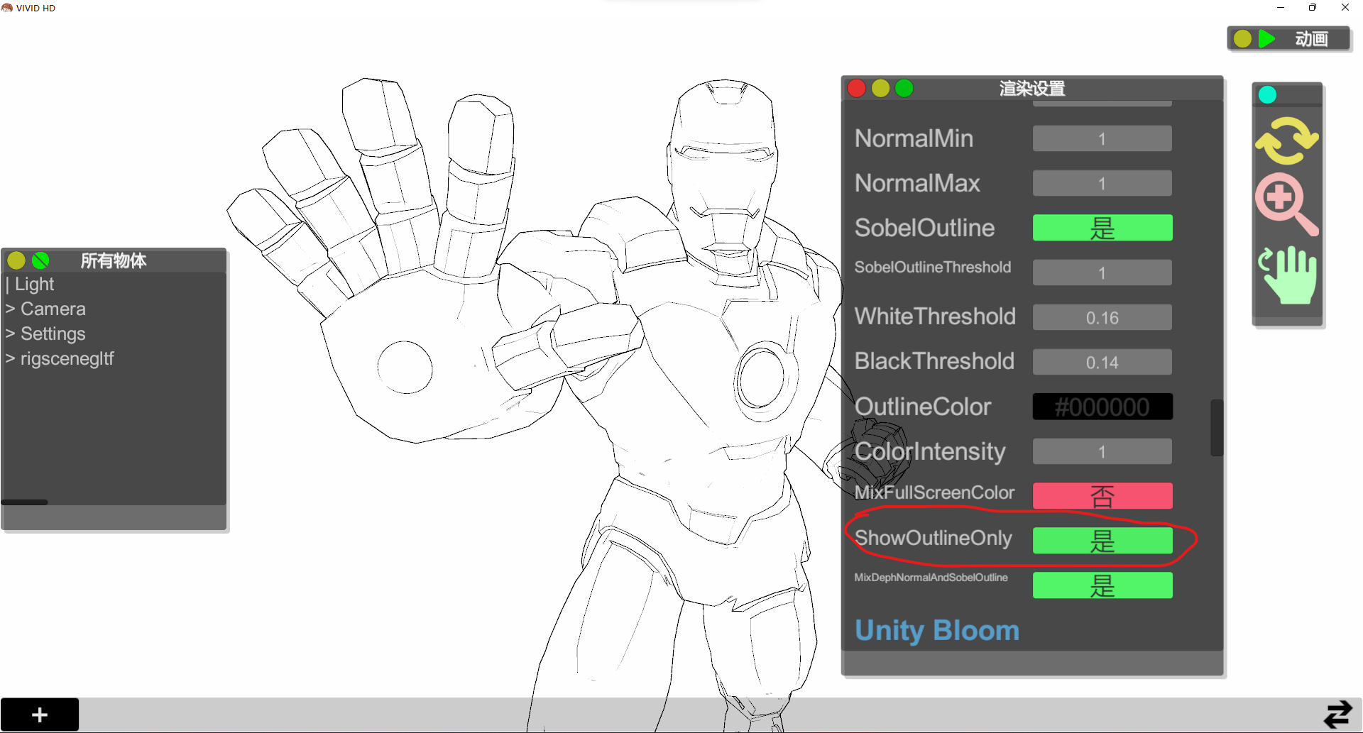Click the 所有物体 panel horizontal scrollbar
The height and width of the screenshot is (733, 1363).
click(x=25, y=502)
